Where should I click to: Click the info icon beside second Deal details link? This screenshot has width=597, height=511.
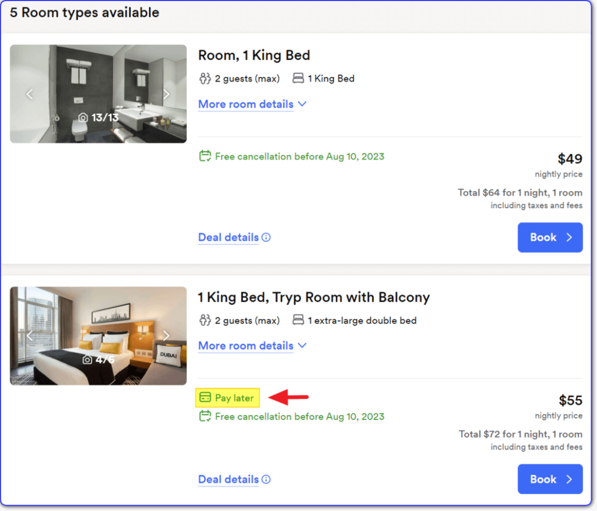(x=266, y=479)
